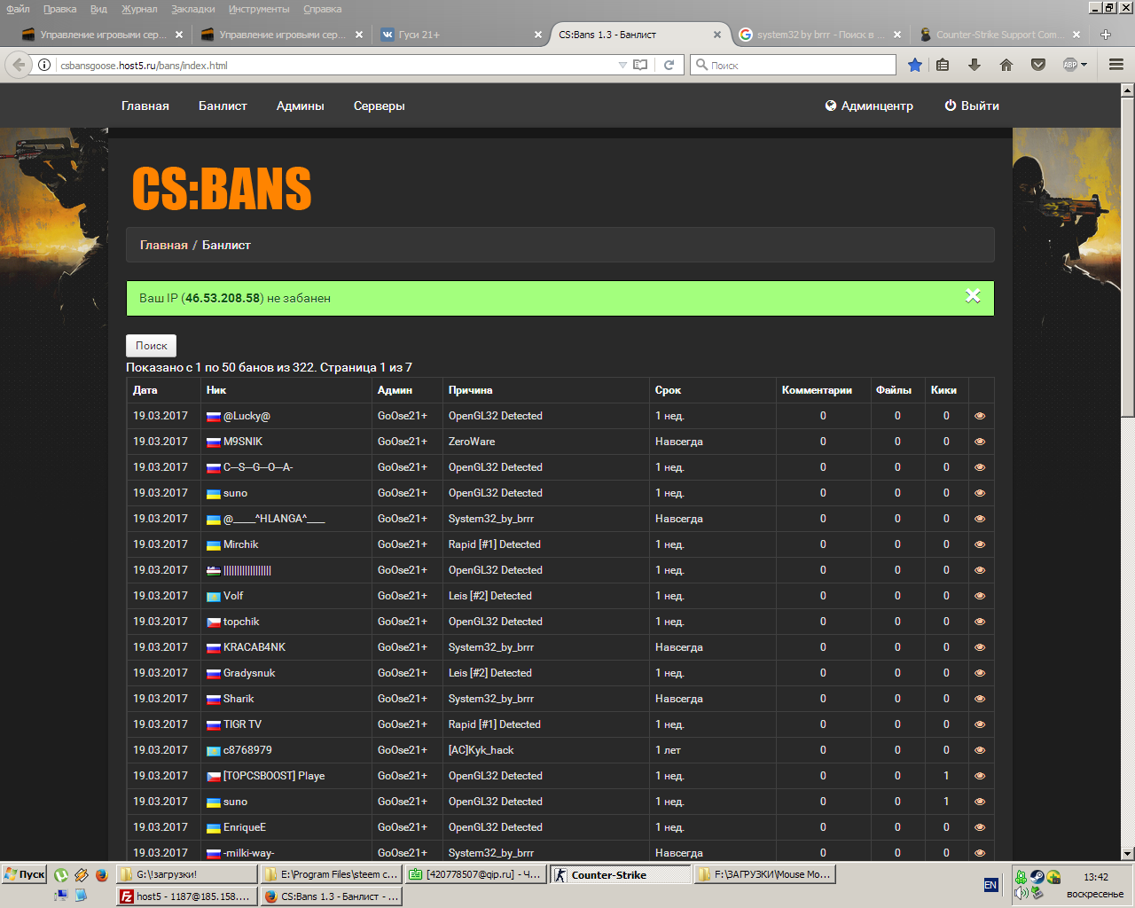Switch to Counter-Strike taskbar window
Screen dimensions: 1135x908
[620, 874]
